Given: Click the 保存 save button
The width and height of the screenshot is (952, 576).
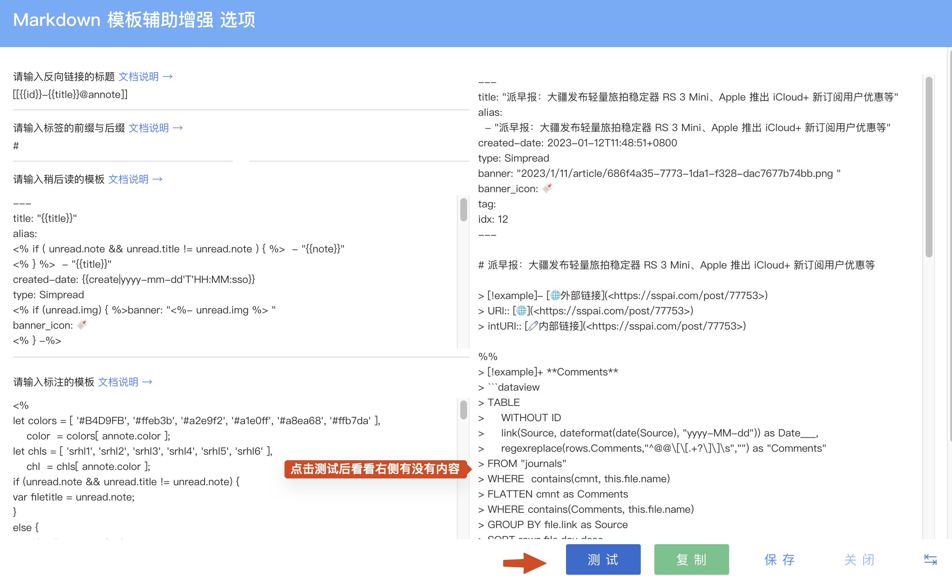Looking at the screenshot, I should pyautogui.click(x=780, y=559).
